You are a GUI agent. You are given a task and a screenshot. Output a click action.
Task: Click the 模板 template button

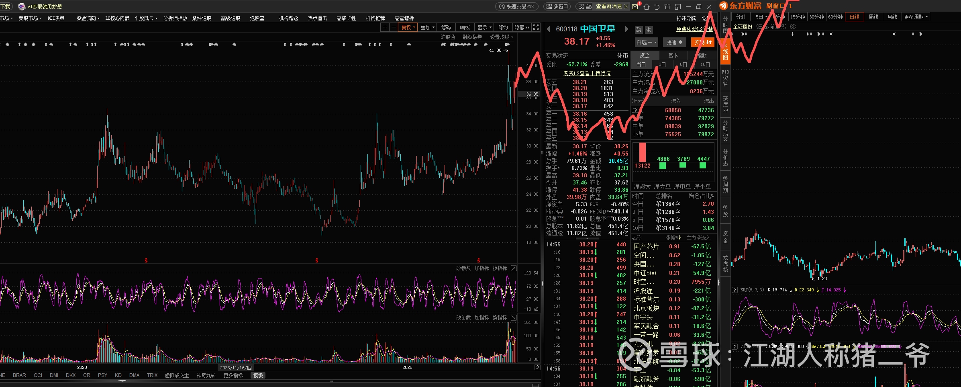258,375
